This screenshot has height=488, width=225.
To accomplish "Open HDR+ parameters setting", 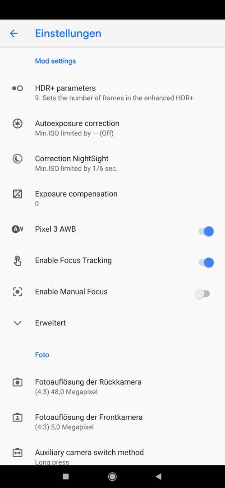I will [113, 93].
